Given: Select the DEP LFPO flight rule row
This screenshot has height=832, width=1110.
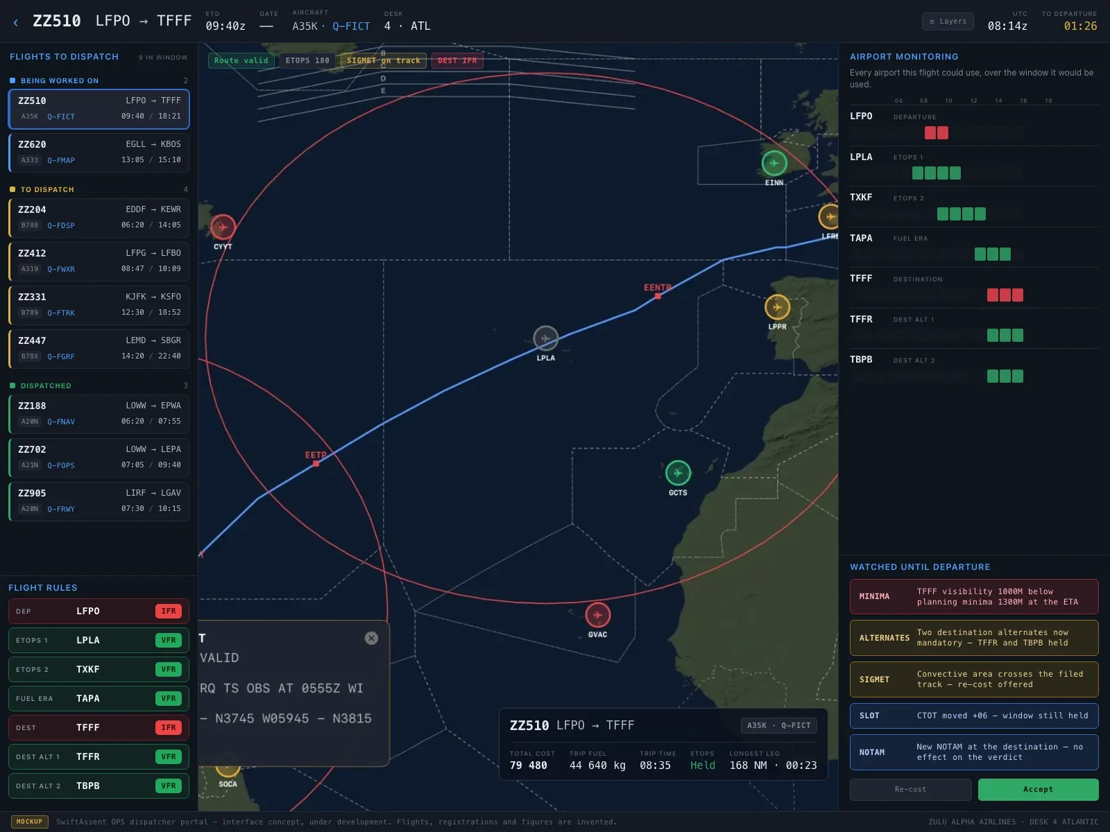Looking at the screenshot, I should point(99,612).
